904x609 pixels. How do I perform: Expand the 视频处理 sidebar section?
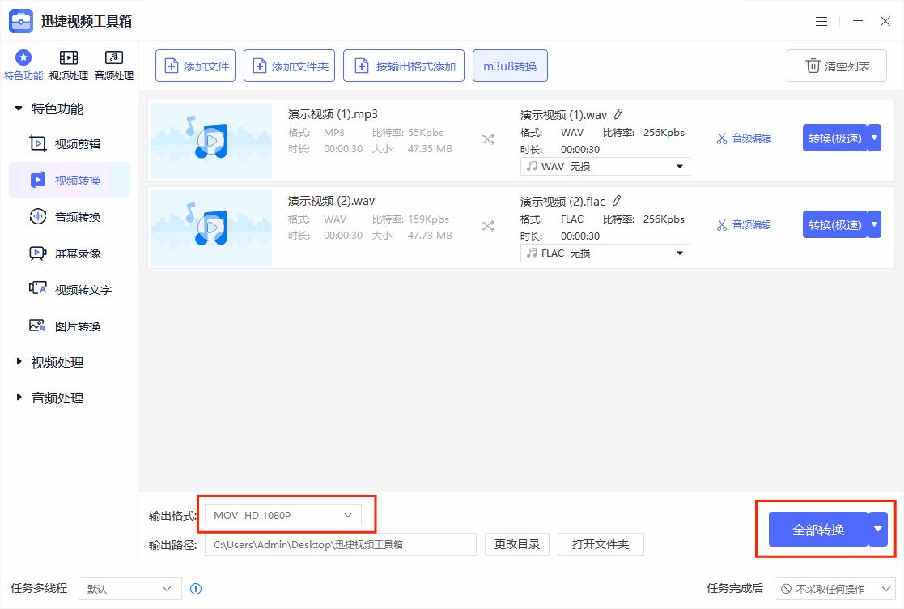(x=19, y=361)
